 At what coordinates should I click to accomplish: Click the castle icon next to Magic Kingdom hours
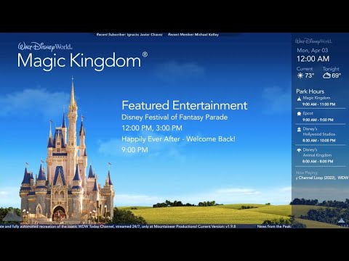(299, 99)
